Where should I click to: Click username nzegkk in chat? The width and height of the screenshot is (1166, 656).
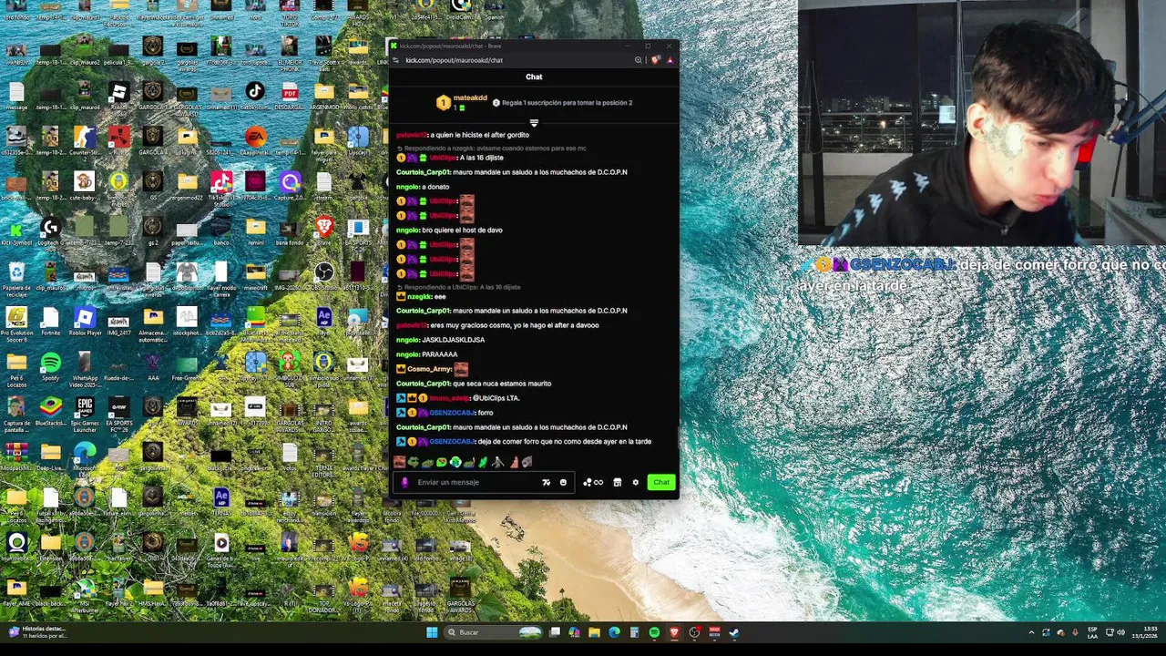click(x=419, y=296)
